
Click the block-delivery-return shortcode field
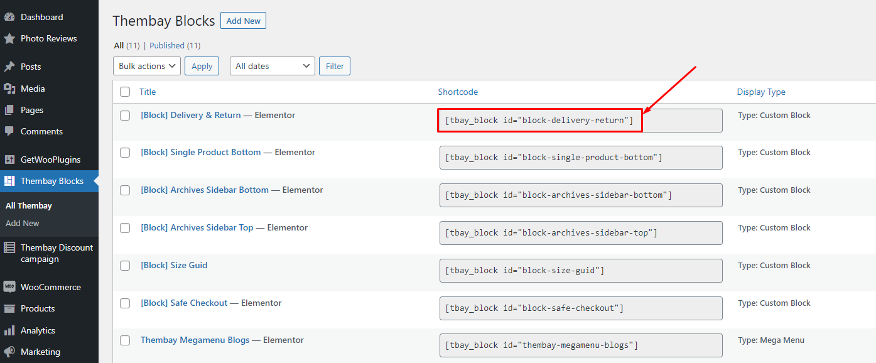pyautogui.click(x=581, y=120)
